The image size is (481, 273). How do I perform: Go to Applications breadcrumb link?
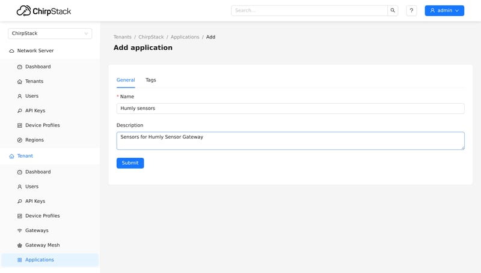coord(185,37)
